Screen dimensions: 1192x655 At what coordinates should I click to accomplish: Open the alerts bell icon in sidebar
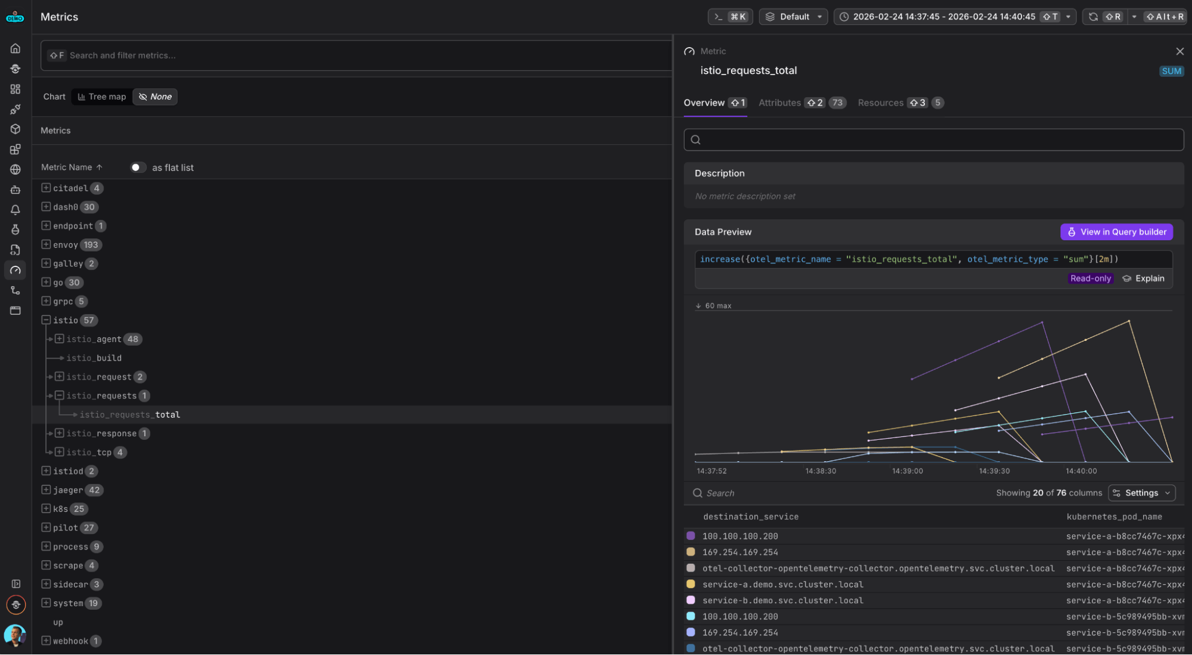pyautogui.click(x=16, y=210)
